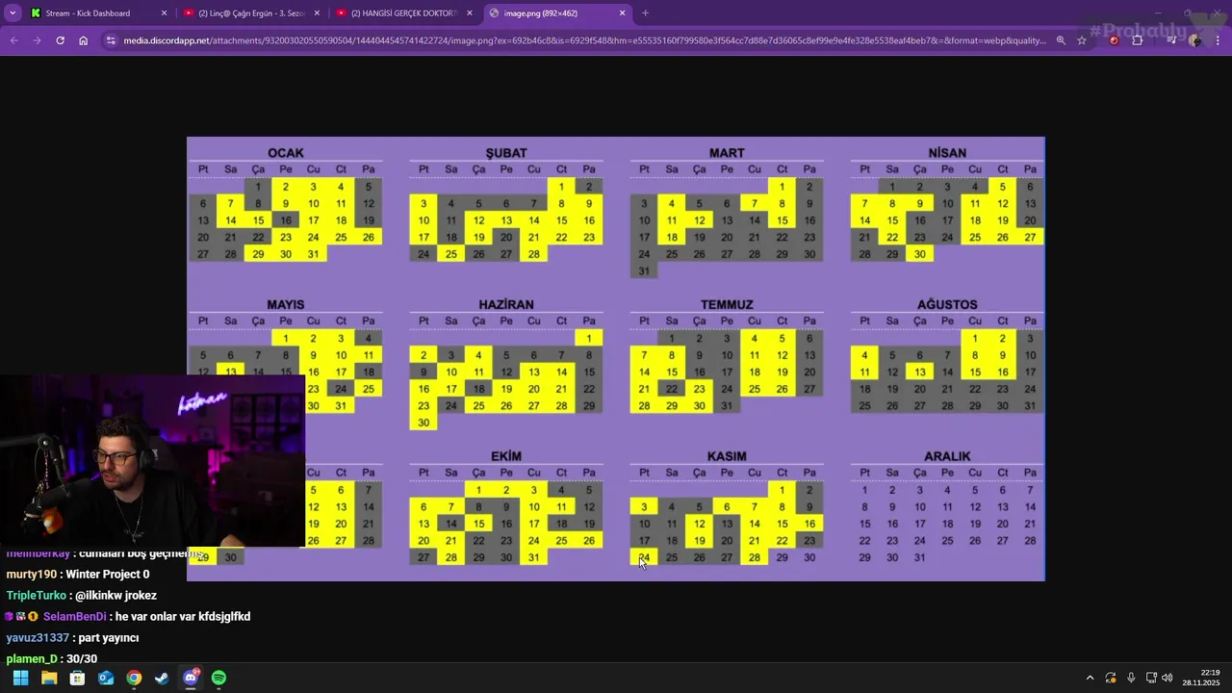Click day 30 in the HAZİRAN calendar
This screenshot has width=1232, height=693.
click(423, 423)
